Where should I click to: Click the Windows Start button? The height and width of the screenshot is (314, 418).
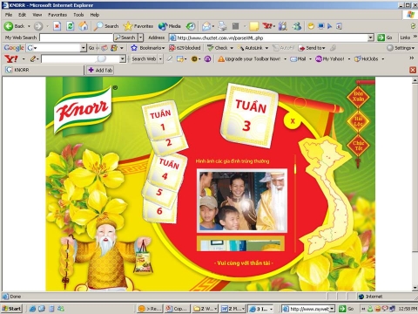[x=11, y=309]
